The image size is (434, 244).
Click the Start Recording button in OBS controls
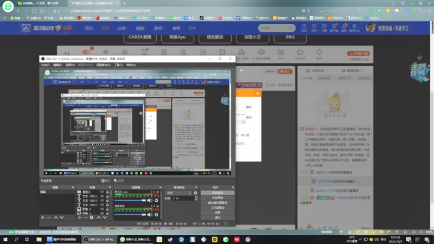(x=218, y=198)
